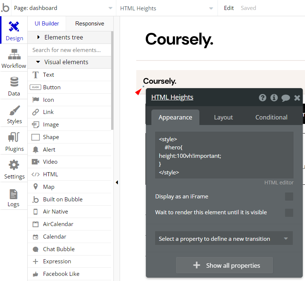Select the Alert element
Image resolution: width=305 pixels, height=281 pixels.
pyautogui.click(x=69, y=149)
